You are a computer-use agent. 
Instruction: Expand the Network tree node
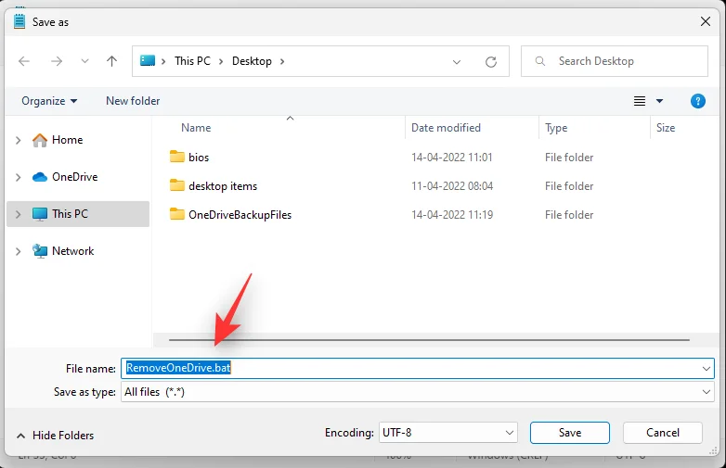click(18, 251)
